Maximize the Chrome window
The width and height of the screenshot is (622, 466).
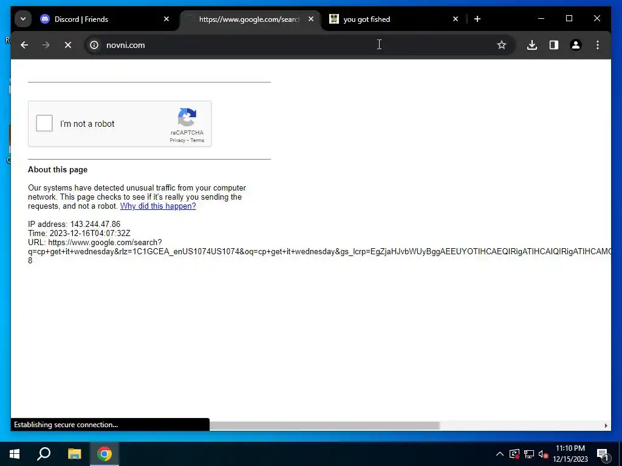pos(569,19)
